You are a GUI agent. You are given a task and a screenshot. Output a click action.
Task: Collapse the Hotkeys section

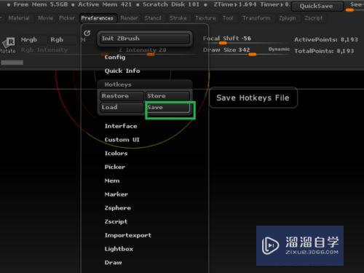(118, 84)
